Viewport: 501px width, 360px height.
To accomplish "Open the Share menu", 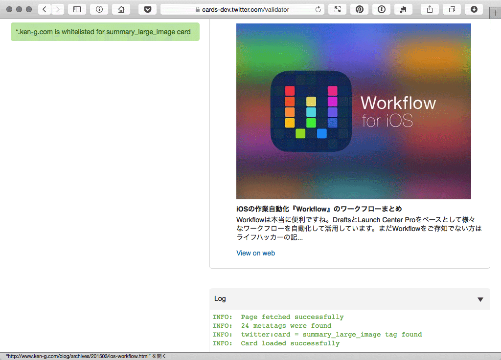I will click(430, 9).
